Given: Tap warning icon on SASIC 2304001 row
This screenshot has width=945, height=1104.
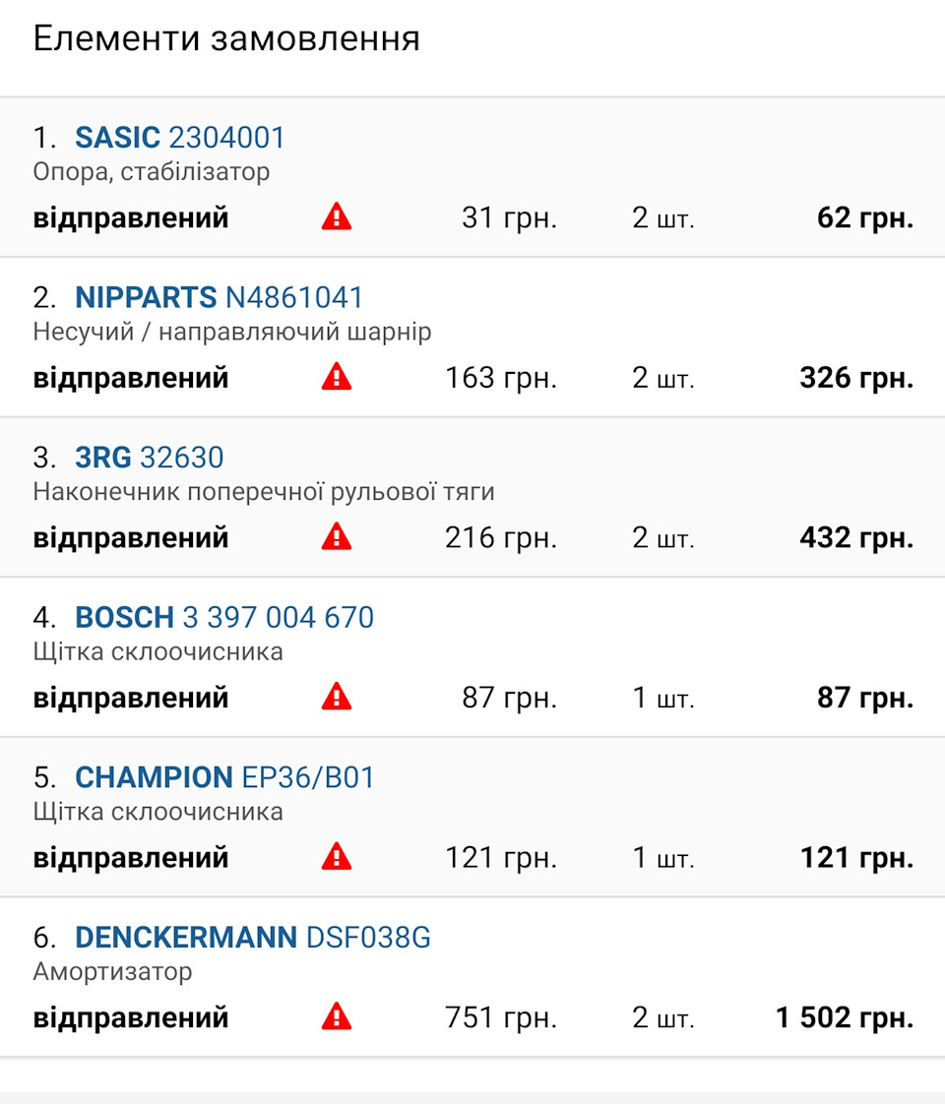Looking at the screenshot, I should coord(337,216).
